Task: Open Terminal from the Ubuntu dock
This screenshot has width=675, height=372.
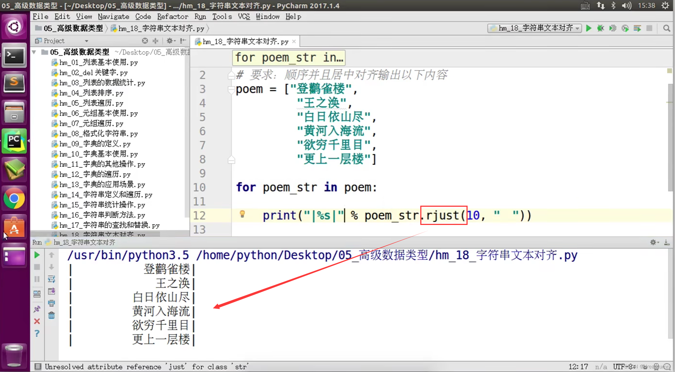Action: point(14,56)
